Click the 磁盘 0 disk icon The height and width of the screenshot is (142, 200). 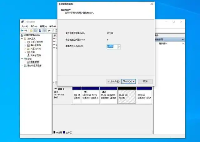click(x=56, y=89)
